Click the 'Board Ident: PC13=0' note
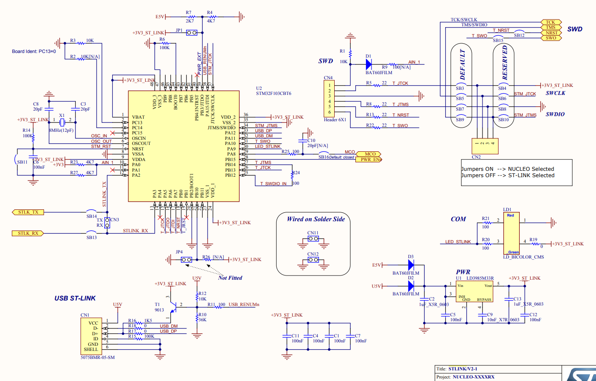This screenshot has height=381, width=596. [x=34, y=51]
